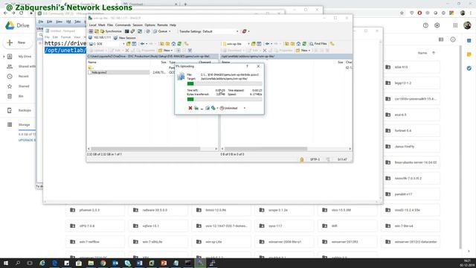Open the Local menu in WinSCP
The image size is (476, 268).
92,25
